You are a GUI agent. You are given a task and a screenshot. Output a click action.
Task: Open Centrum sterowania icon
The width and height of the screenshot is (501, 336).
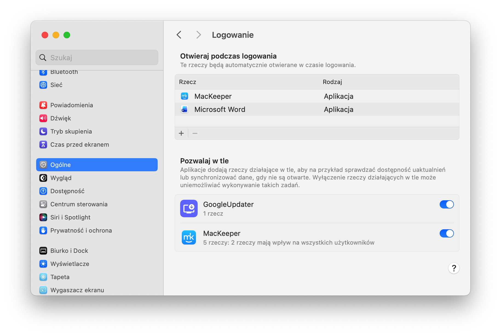pyautogui.click(x=43, y=204)
